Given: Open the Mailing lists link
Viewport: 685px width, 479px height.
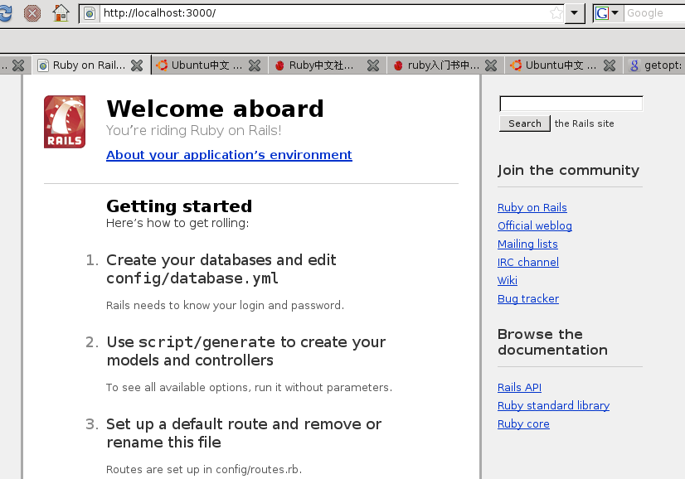Looking at the screenshot, I should coord(527,244).
